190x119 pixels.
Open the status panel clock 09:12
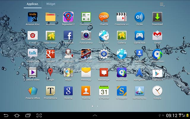pyautogui.click(x=172, y=115)
